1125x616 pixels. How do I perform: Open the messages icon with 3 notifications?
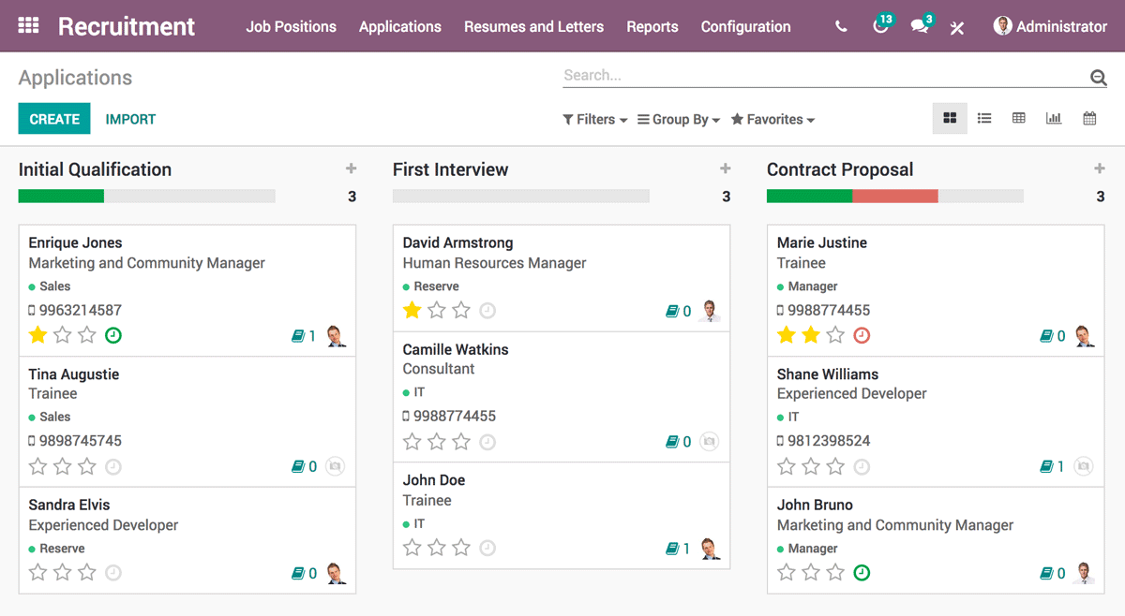(x=918, y=27)
